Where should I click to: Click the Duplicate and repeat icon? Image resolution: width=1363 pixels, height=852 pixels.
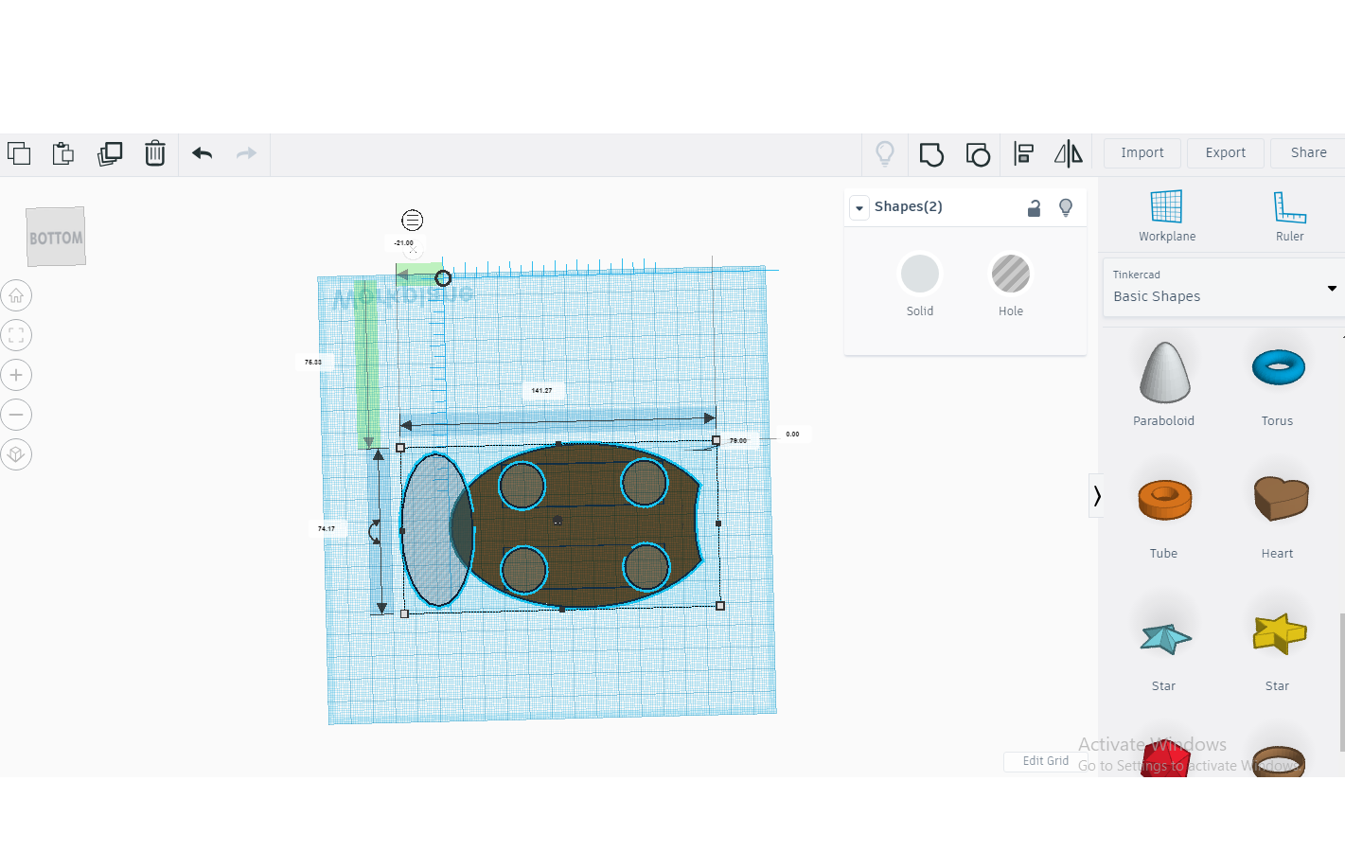point(110,153)
